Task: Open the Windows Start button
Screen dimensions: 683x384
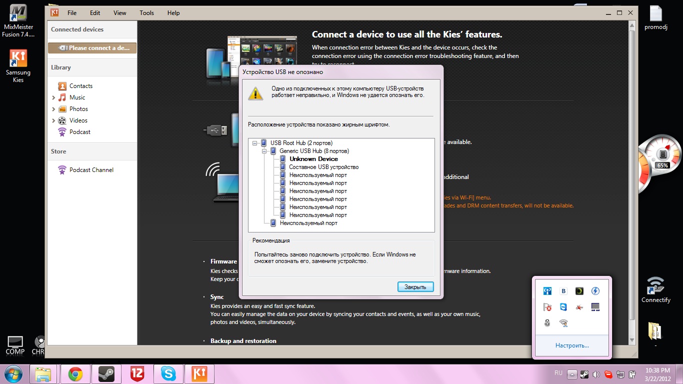Action: click(x=13, y=374)
